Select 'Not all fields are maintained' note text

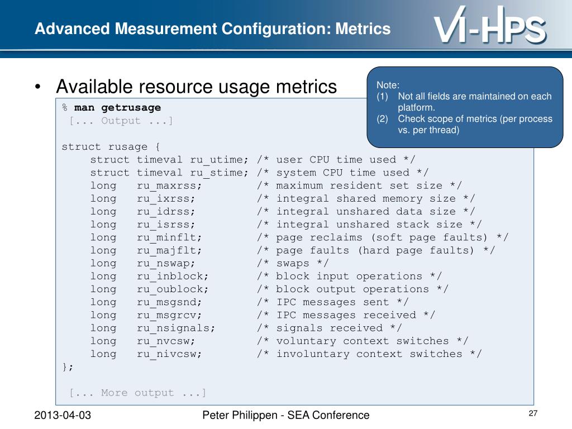475,102
